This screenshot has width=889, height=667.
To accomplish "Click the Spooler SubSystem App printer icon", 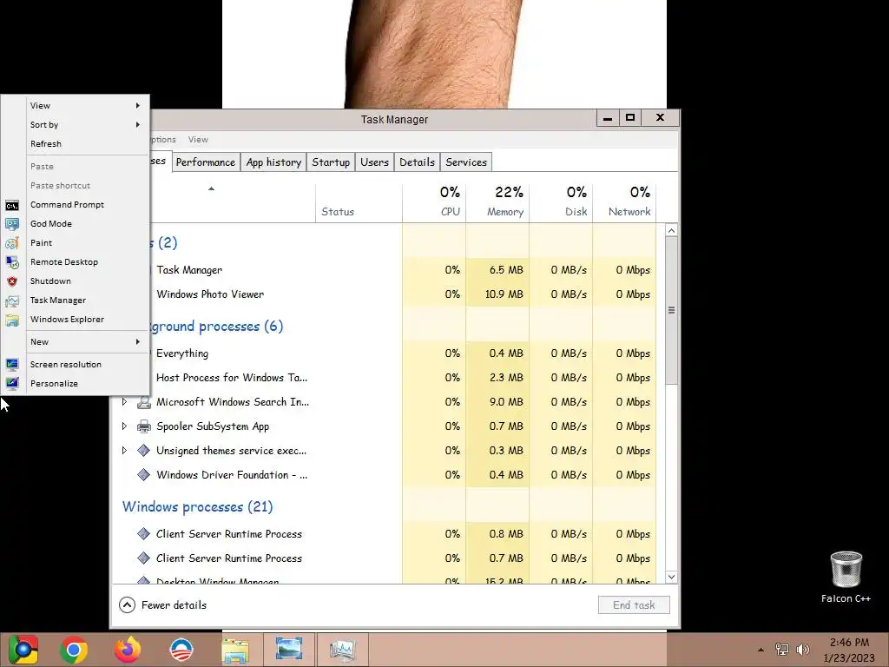I will [144, 426].
